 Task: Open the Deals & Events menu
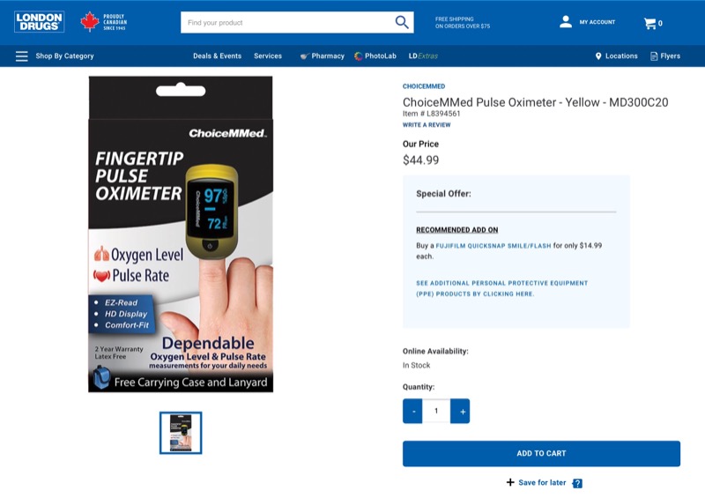[217, 56]
